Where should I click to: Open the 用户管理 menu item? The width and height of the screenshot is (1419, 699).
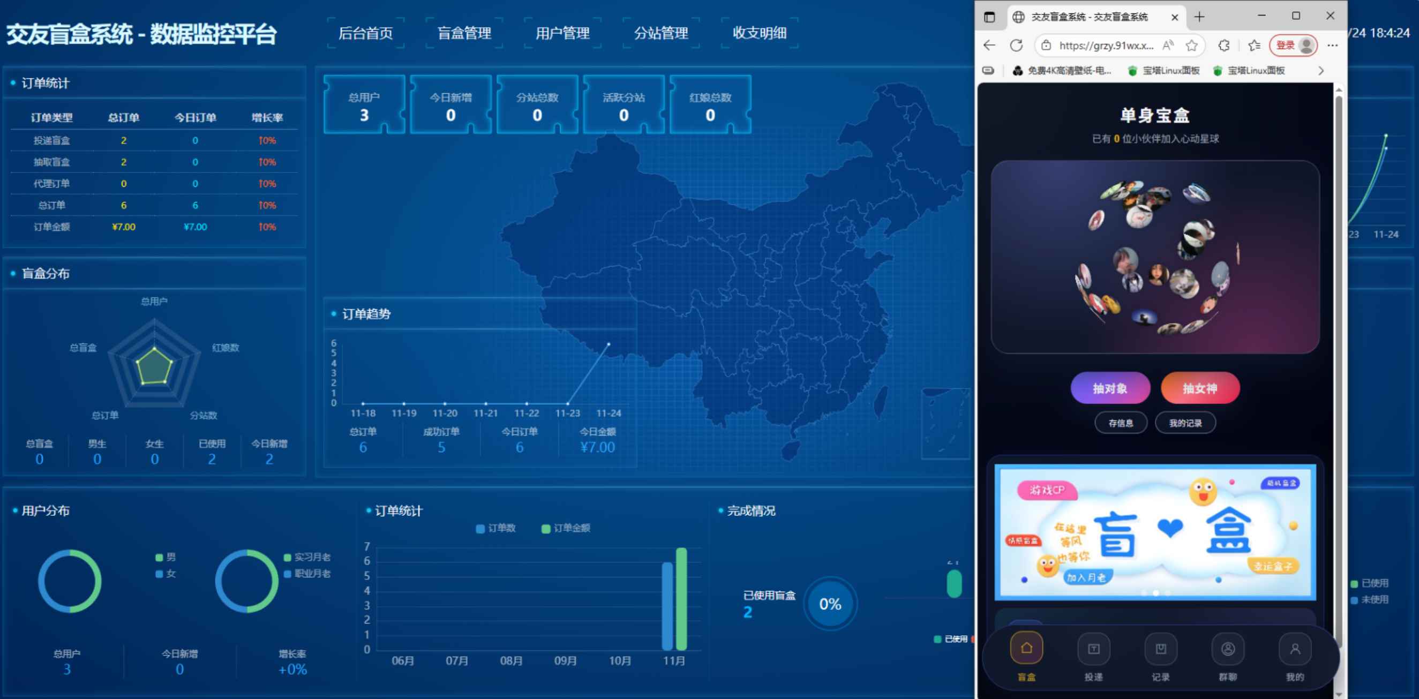point(563,33)
